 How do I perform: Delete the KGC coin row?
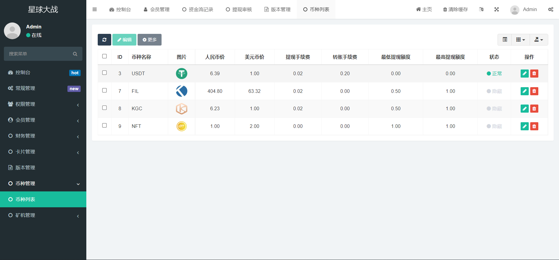[534, 108]
